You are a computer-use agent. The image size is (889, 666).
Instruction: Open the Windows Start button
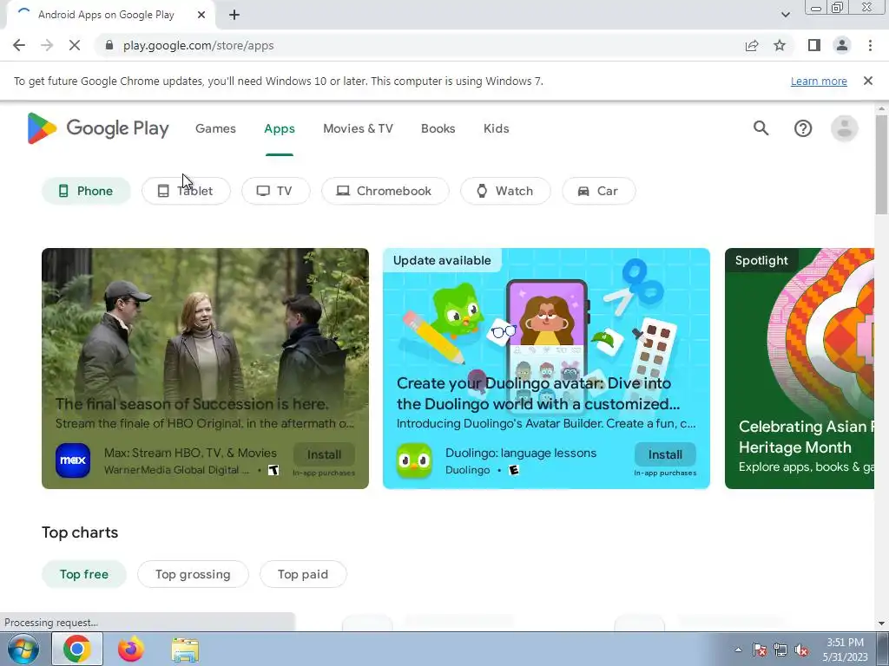[23, 650]
